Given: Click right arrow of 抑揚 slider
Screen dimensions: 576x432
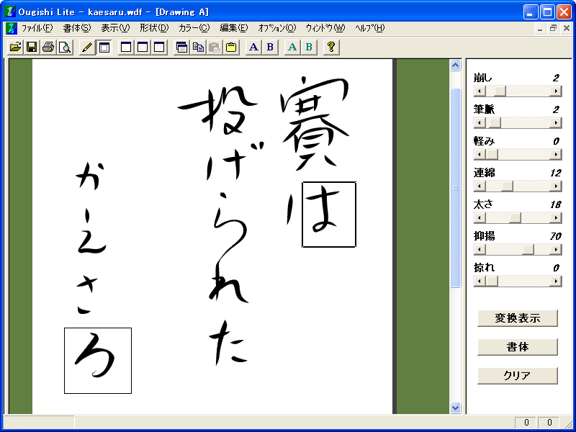Looking at the screenshot, I should [x=555, y=249].
